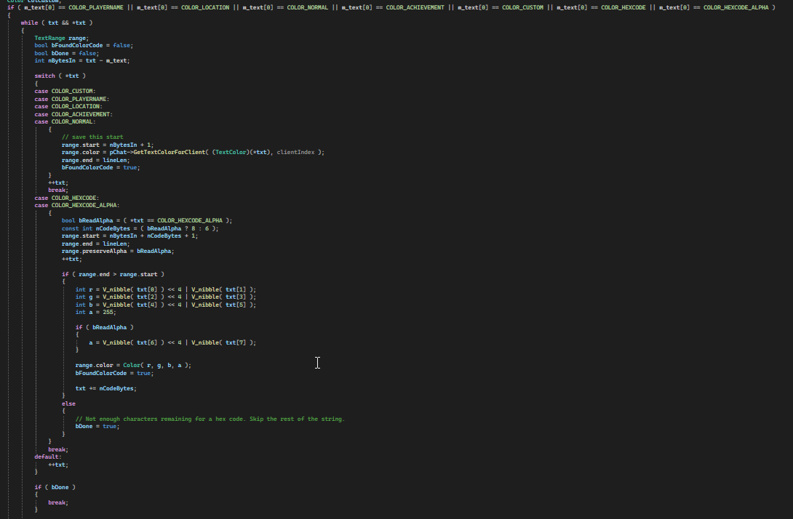Screen dimensions: 793x519
Task: Click the 'range.start = nBytesIn + 1;' line
Action: click(x=108, y=145)
